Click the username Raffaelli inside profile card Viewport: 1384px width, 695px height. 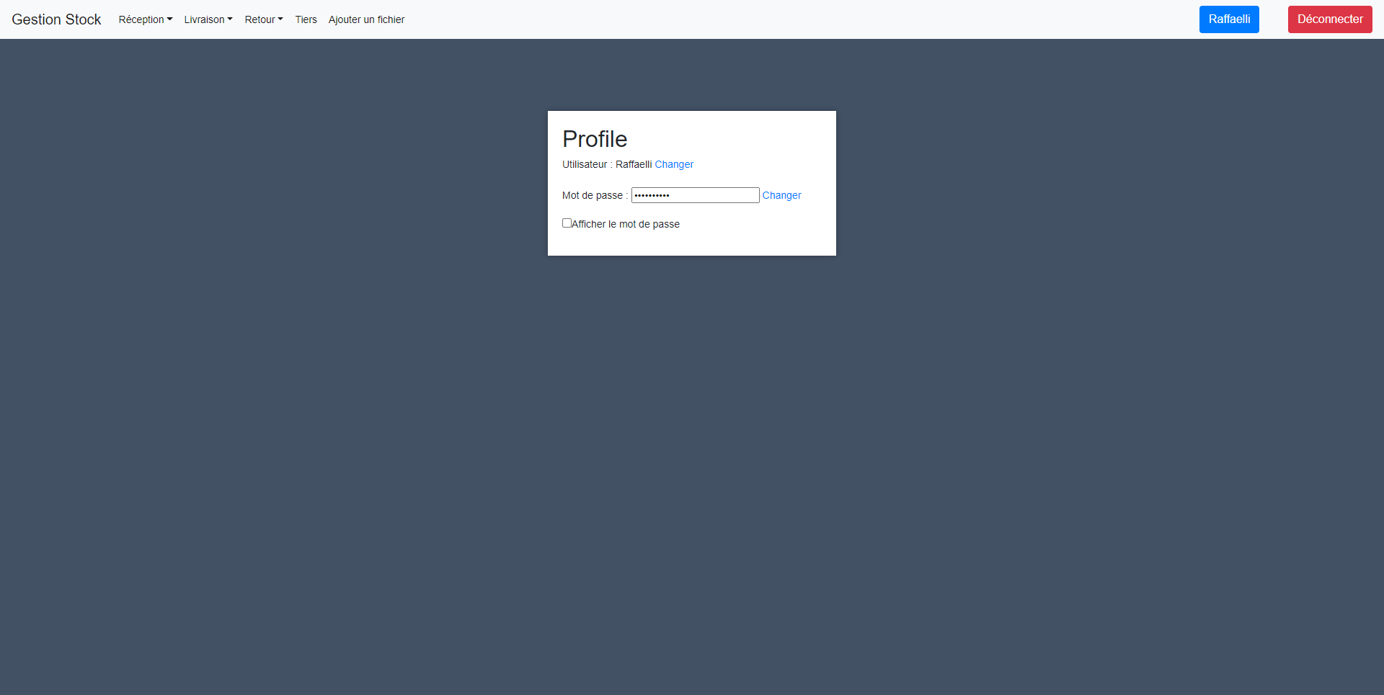tap(633, 164)
